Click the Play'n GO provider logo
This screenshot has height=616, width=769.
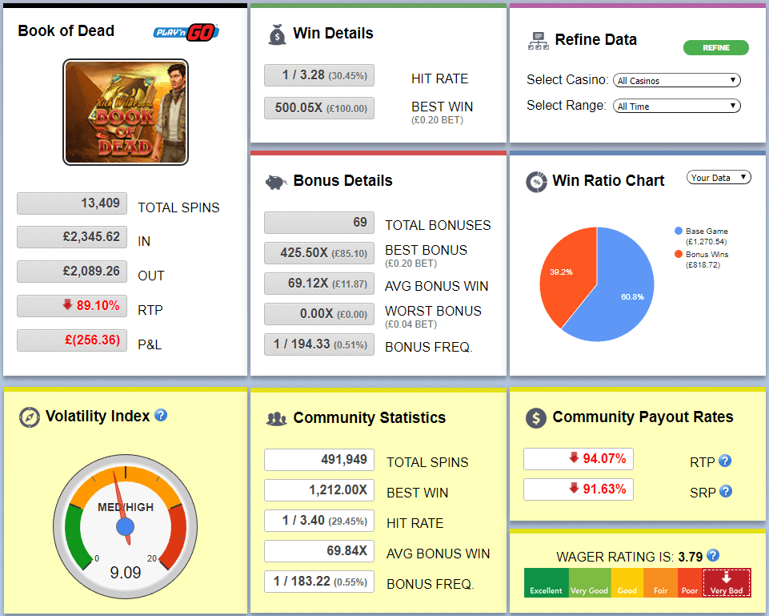(186, 32)
